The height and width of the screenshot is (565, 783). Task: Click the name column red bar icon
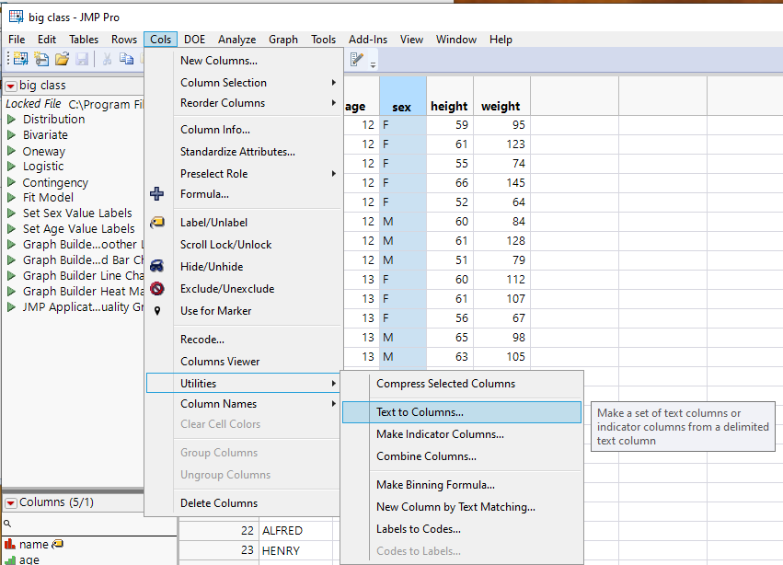tap(10, 544)
